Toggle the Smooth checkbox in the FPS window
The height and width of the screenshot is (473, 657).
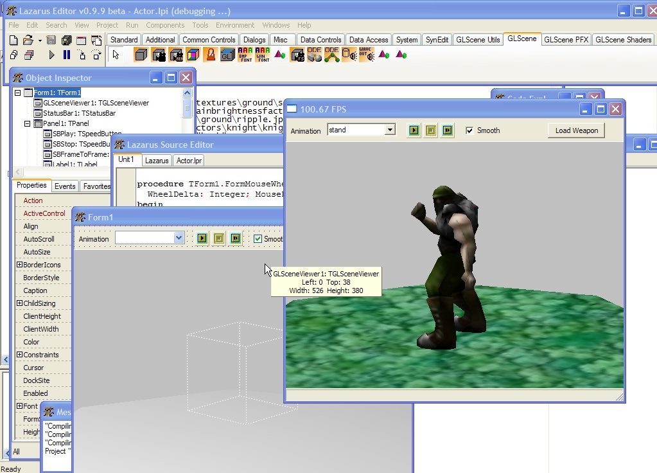point(469,130)
